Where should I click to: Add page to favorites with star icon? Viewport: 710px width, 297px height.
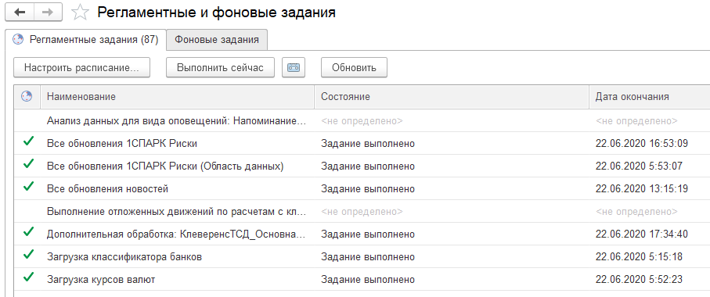[80, 13]
